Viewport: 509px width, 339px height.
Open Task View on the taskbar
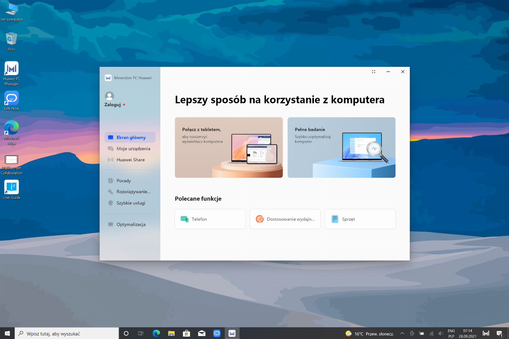(x=141, y=333)
